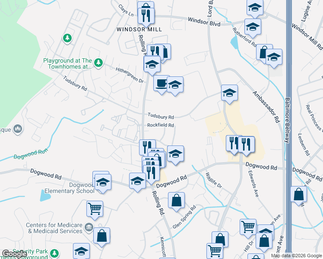Viewport: 323px width, 259px height.
Task: Click the shopping cart marker below Dogwood Elementary
Action: tap(95, 210)
